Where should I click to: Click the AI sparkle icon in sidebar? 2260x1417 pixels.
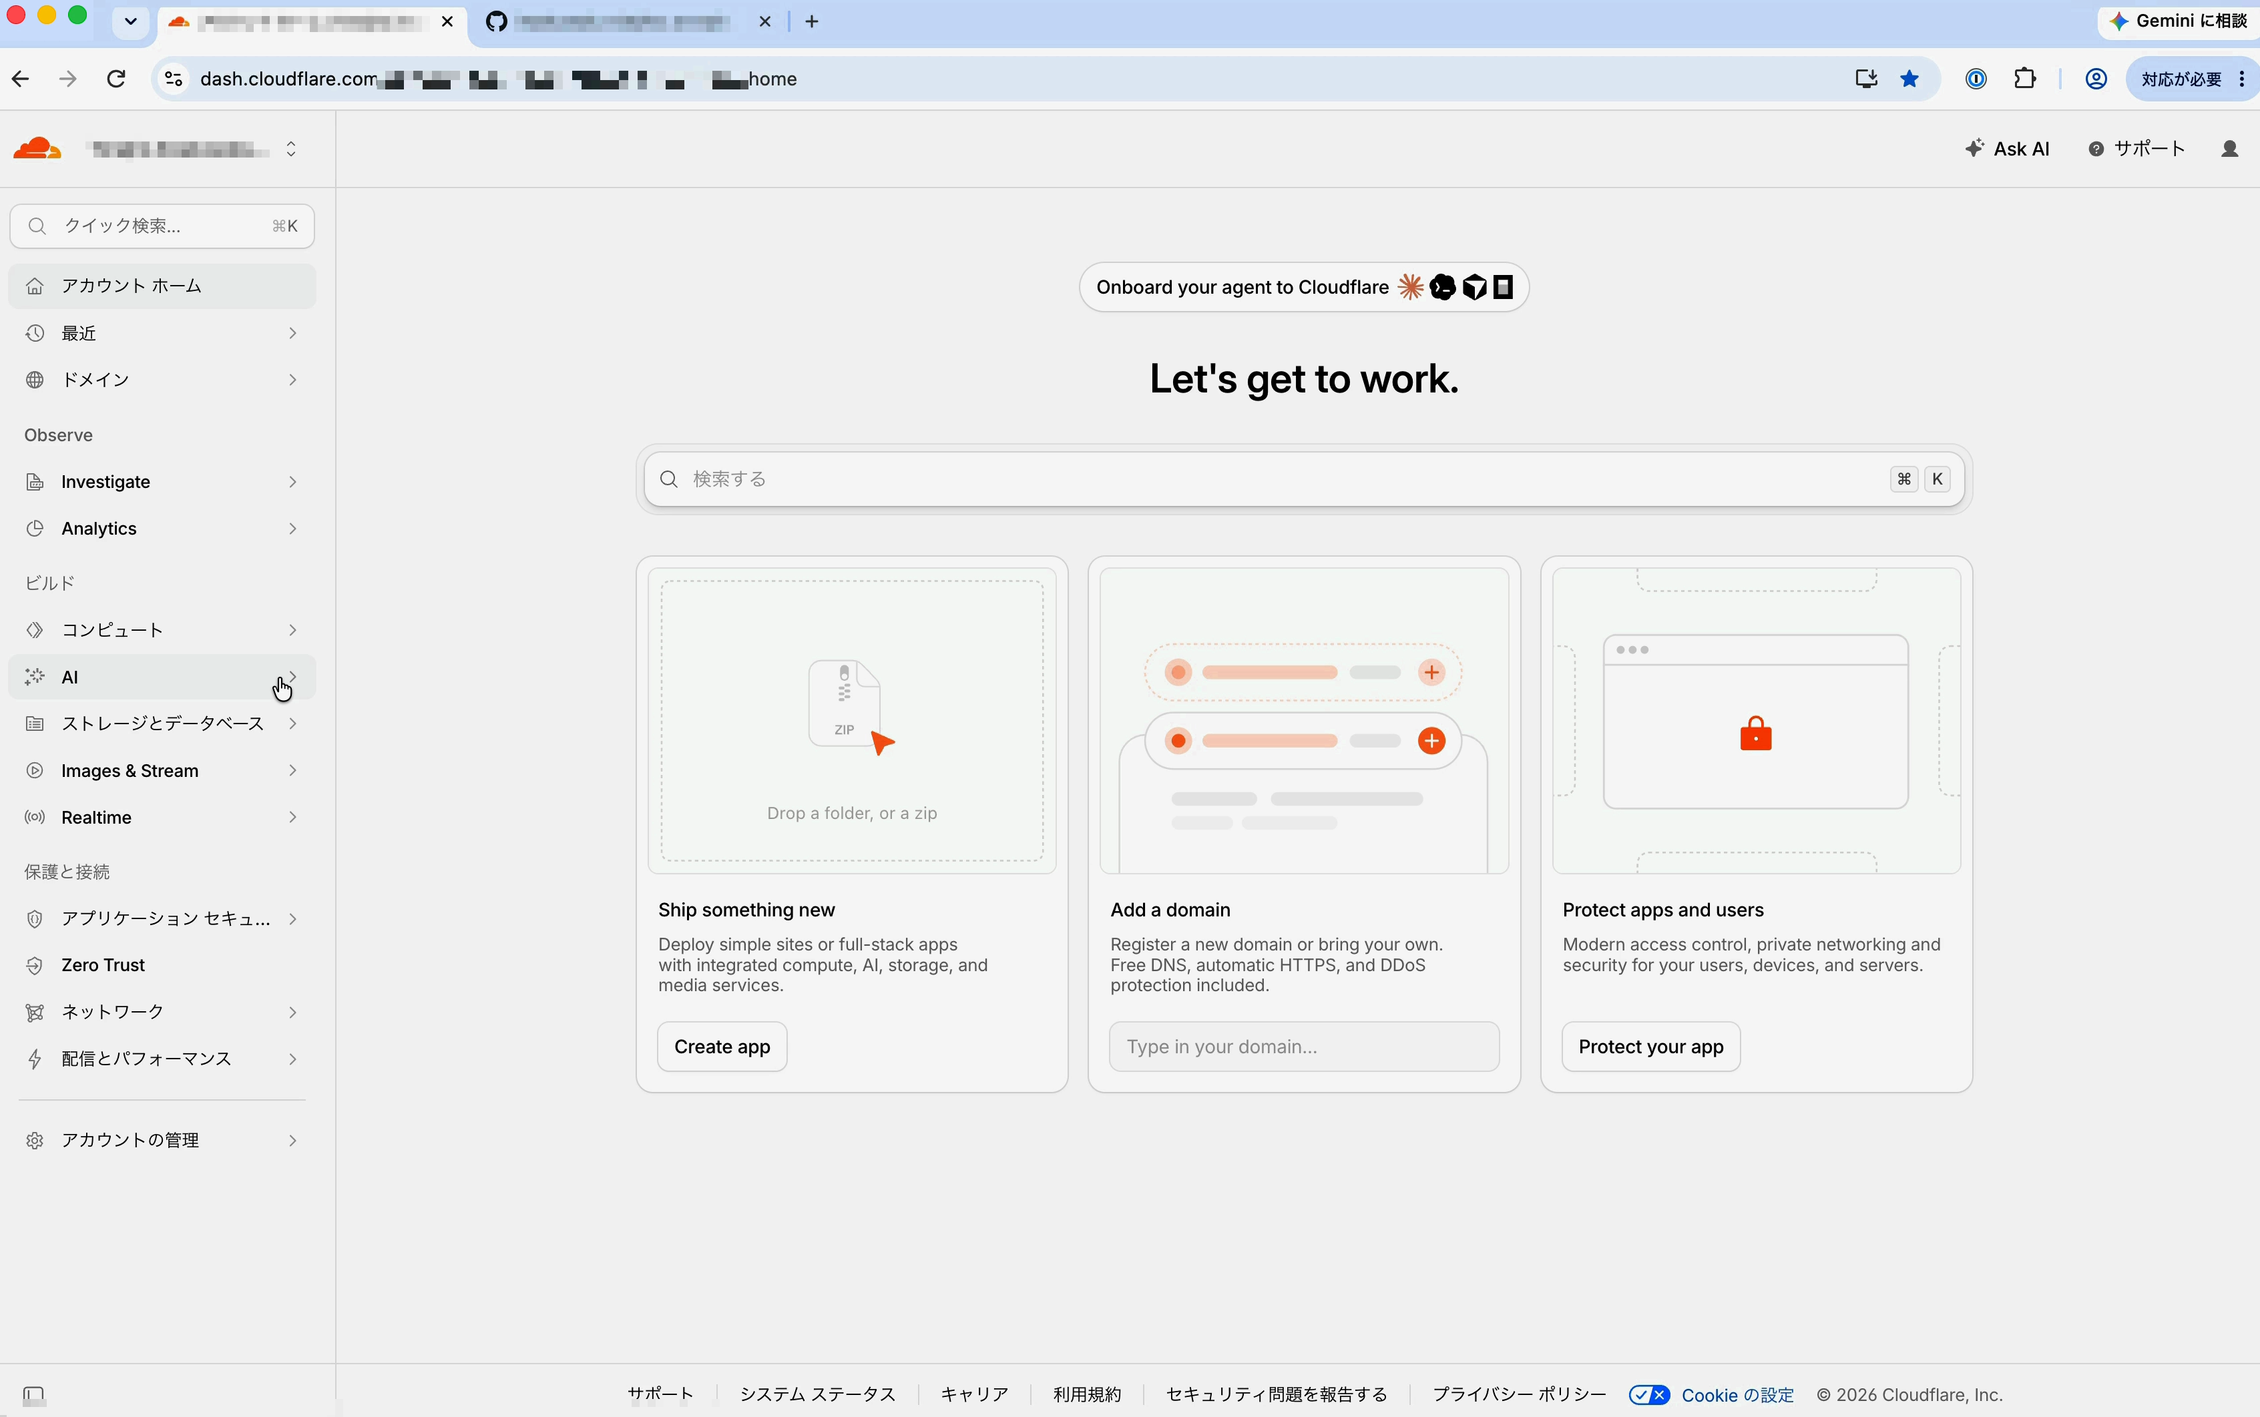click(35, 677)
